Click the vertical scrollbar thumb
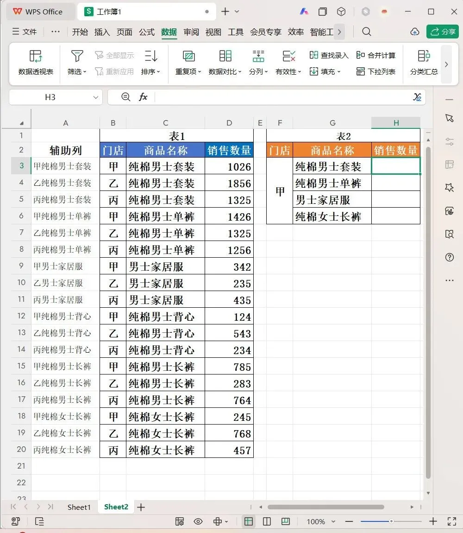Screen dimensions: 463x533 click(428, 313)
